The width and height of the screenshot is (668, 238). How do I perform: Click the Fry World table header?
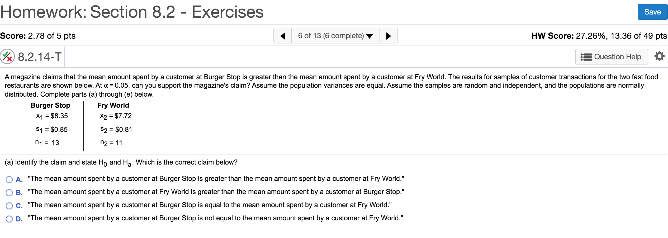[113, 105]
